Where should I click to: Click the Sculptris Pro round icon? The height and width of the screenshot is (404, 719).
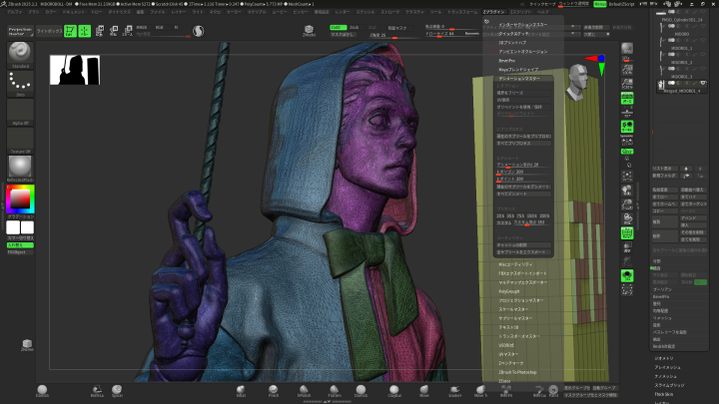tap(198, 31)
